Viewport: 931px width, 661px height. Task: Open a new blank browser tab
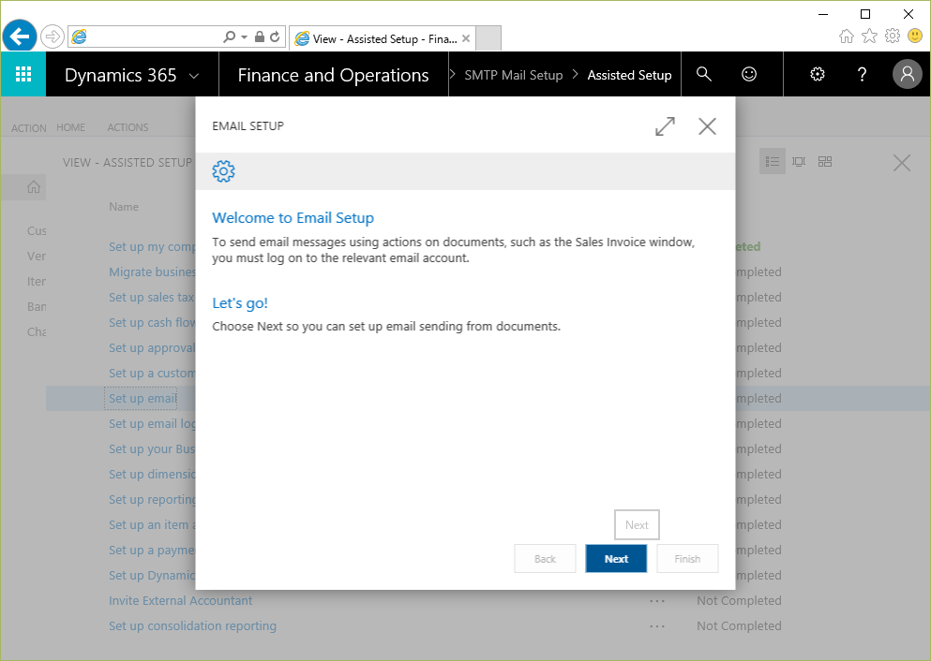(488, 38)
